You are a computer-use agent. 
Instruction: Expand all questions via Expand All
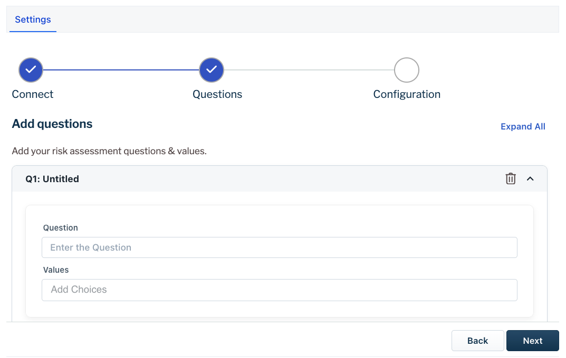pyautogui.click(x=523, y=126)
